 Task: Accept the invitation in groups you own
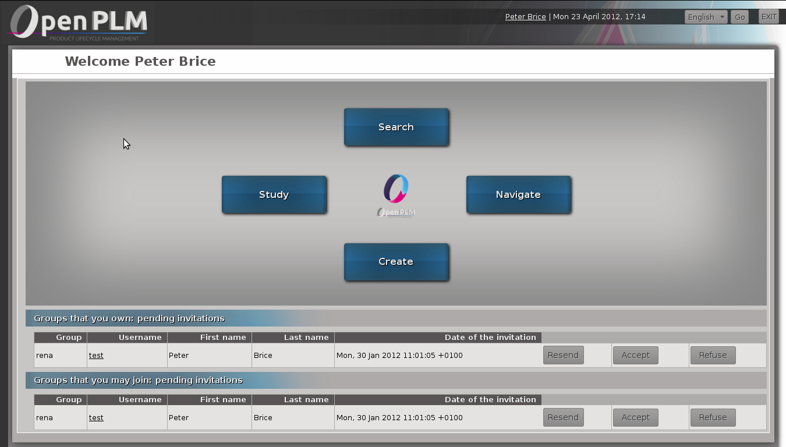(x=635, y=355)
